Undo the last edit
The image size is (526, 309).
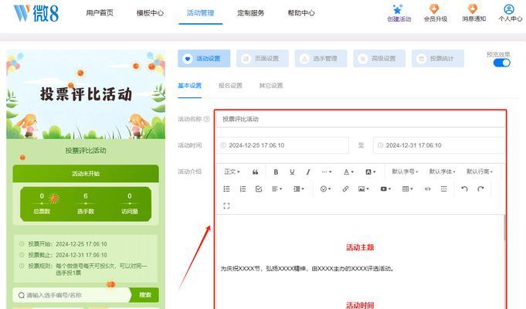click(464, 189)
